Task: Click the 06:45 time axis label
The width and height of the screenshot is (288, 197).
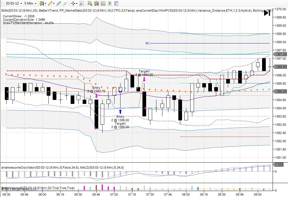Action: [x=96, y=194]
